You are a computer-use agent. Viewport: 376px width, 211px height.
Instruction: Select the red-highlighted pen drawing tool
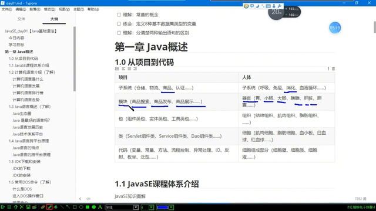49,207
